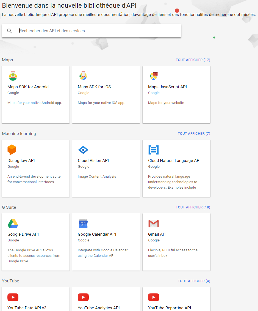Click the Maps SDK for Android icon
The width and height of the screenshot is (258, 311).
point(13,76)
